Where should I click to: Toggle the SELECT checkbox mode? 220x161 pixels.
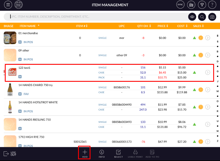click(118, 154)
